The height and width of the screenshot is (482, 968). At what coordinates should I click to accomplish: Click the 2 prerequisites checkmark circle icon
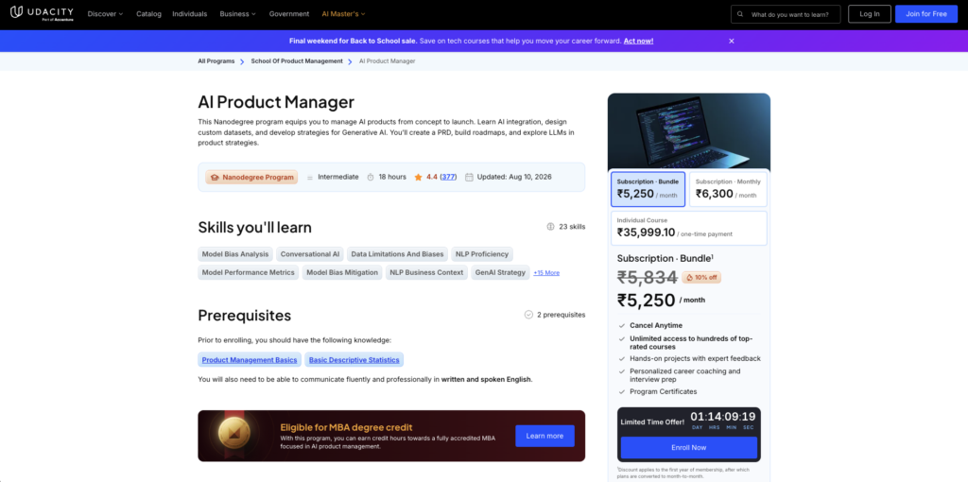coord(528,315)
